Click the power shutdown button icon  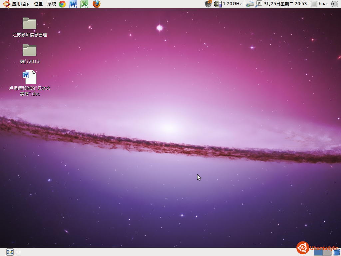coord(335,4)
